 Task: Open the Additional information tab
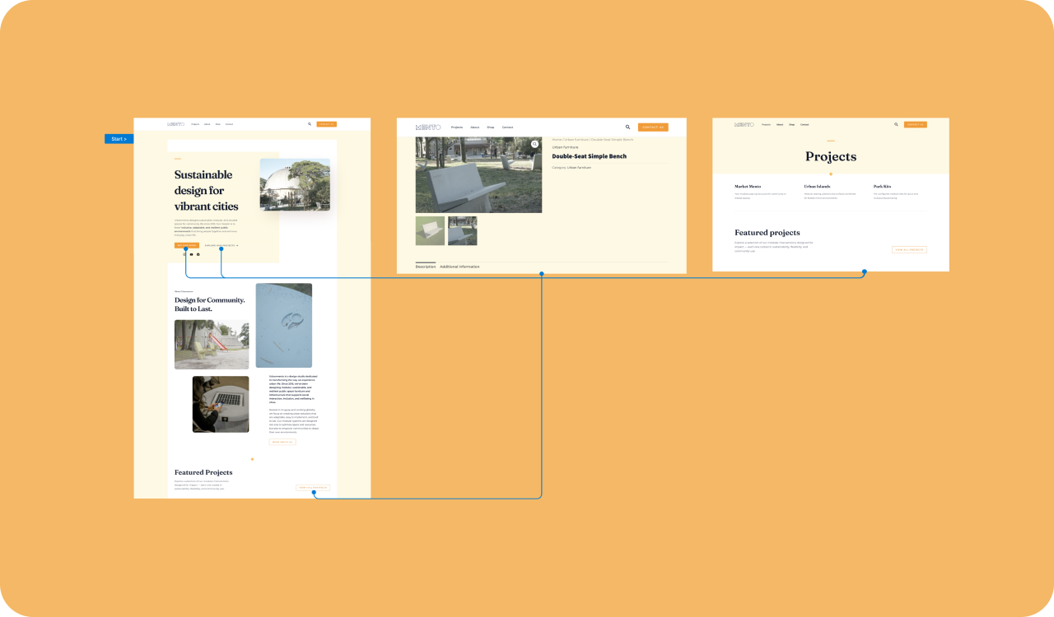(459, 267)
